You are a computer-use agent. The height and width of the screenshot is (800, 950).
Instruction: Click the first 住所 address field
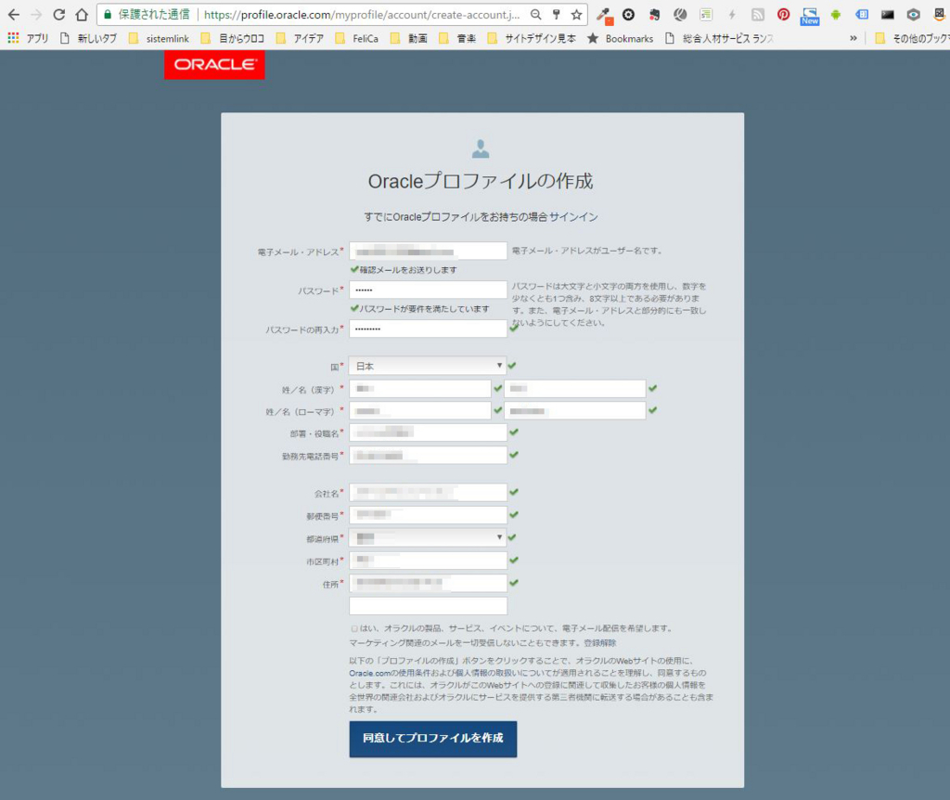tap(428, 583)
